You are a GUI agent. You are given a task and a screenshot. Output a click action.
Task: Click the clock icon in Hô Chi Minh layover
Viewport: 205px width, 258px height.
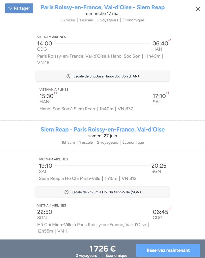pyautogui.click(x=66, y=192)
